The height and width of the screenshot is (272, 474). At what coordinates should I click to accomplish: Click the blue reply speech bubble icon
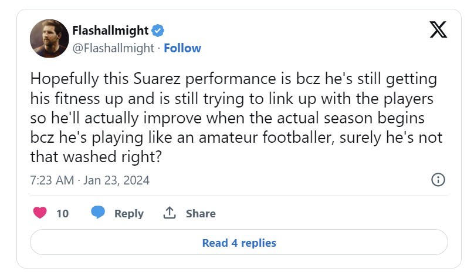click(x=98, y=212)
